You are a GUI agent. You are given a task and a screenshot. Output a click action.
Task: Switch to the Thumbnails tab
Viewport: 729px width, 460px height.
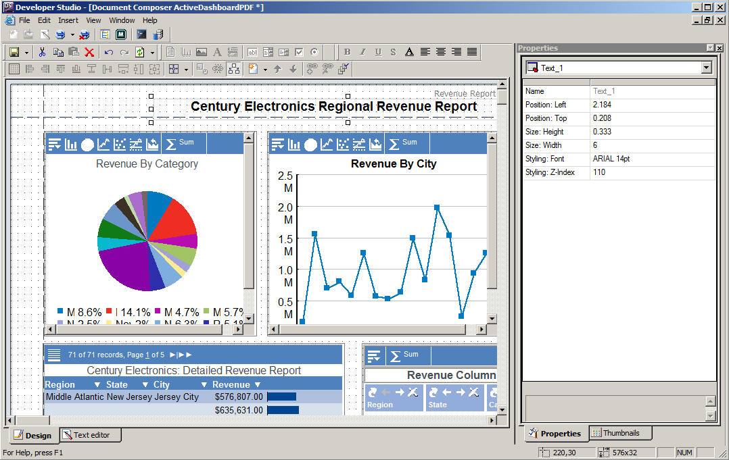621,433
